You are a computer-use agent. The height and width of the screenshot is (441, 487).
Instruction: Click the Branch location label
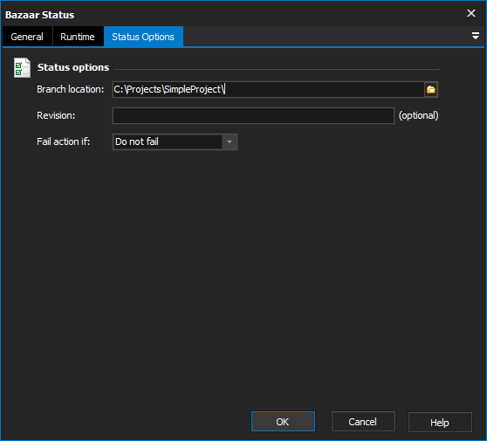pyautogui.click(x=70, y=89)
